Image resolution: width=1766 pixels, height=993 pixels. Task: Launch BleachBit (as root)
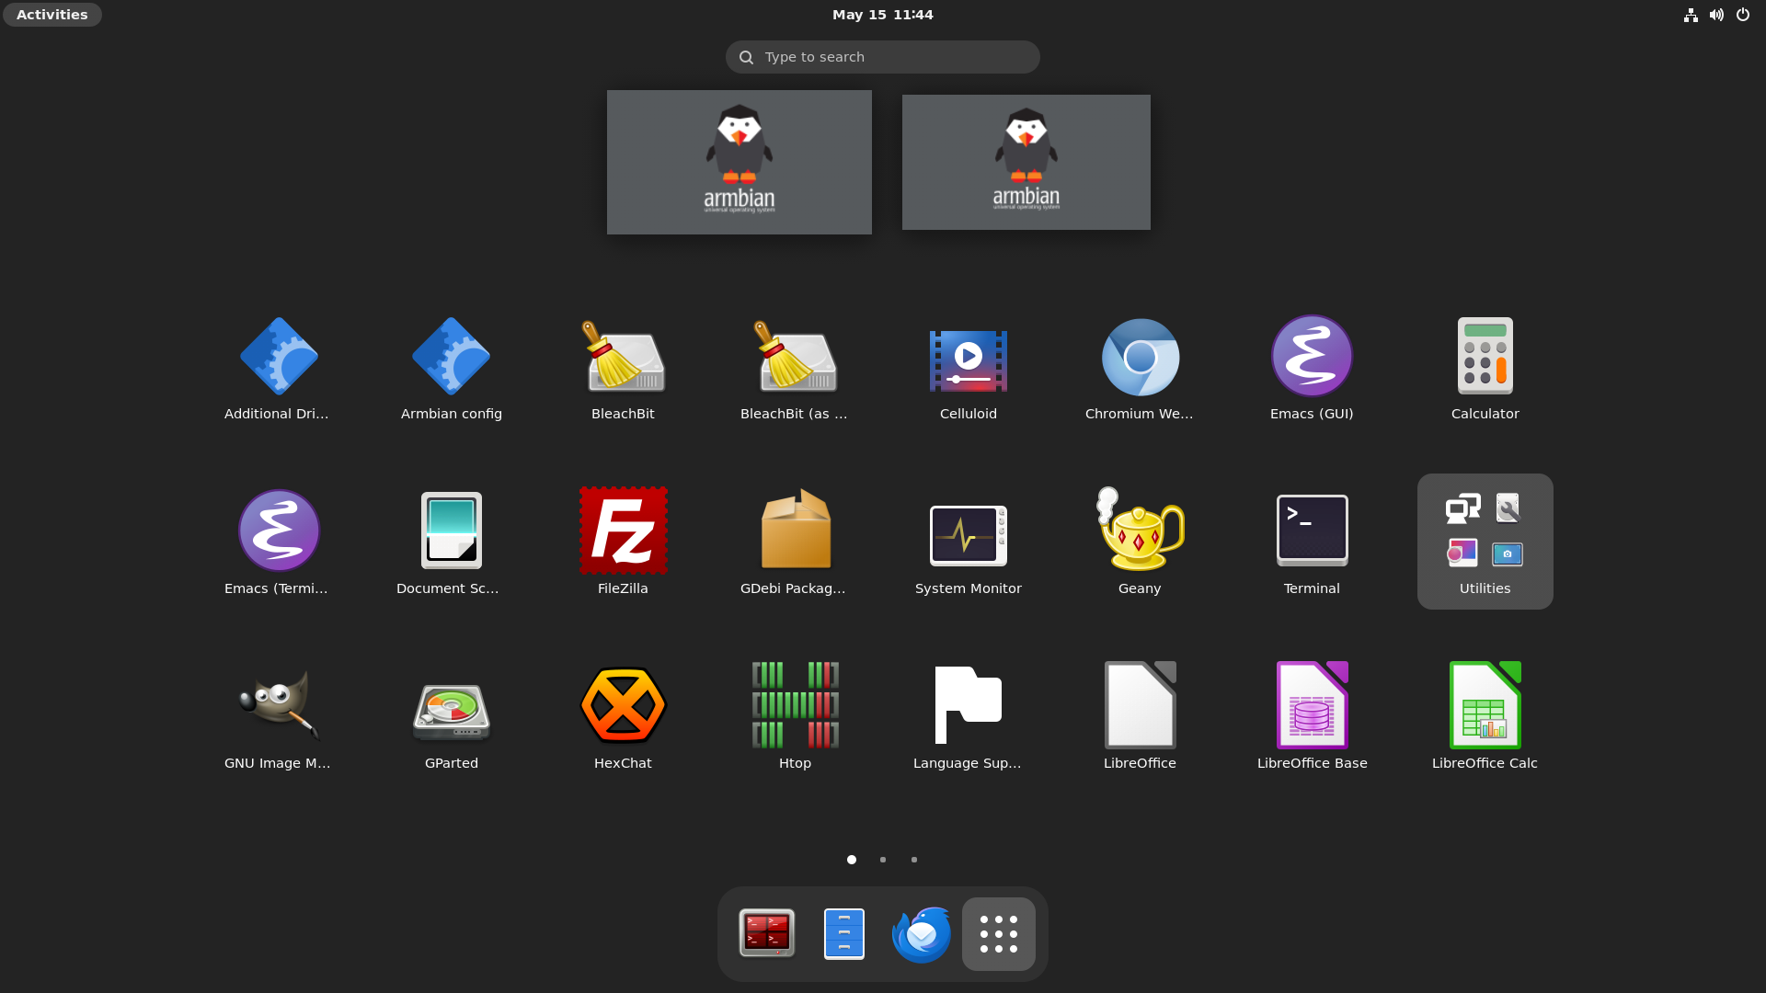tap(795, 368)
